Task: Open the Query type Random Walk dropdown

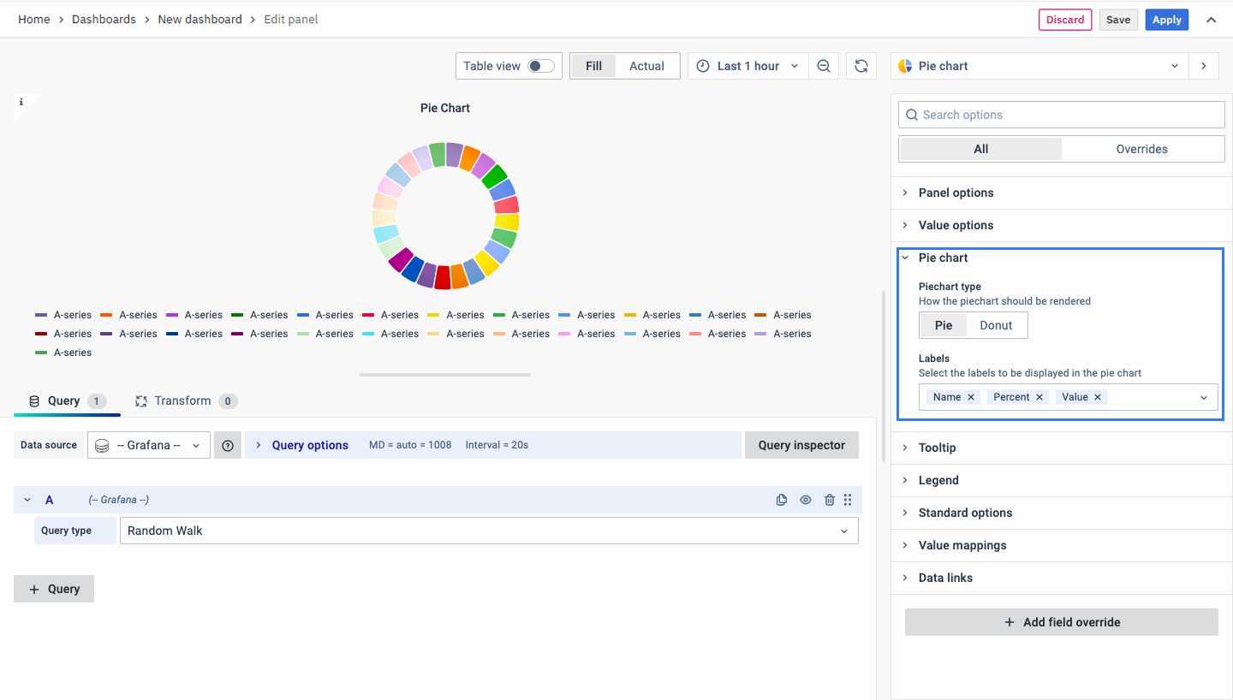Action: pyautogui.click(x=488, y=531)
